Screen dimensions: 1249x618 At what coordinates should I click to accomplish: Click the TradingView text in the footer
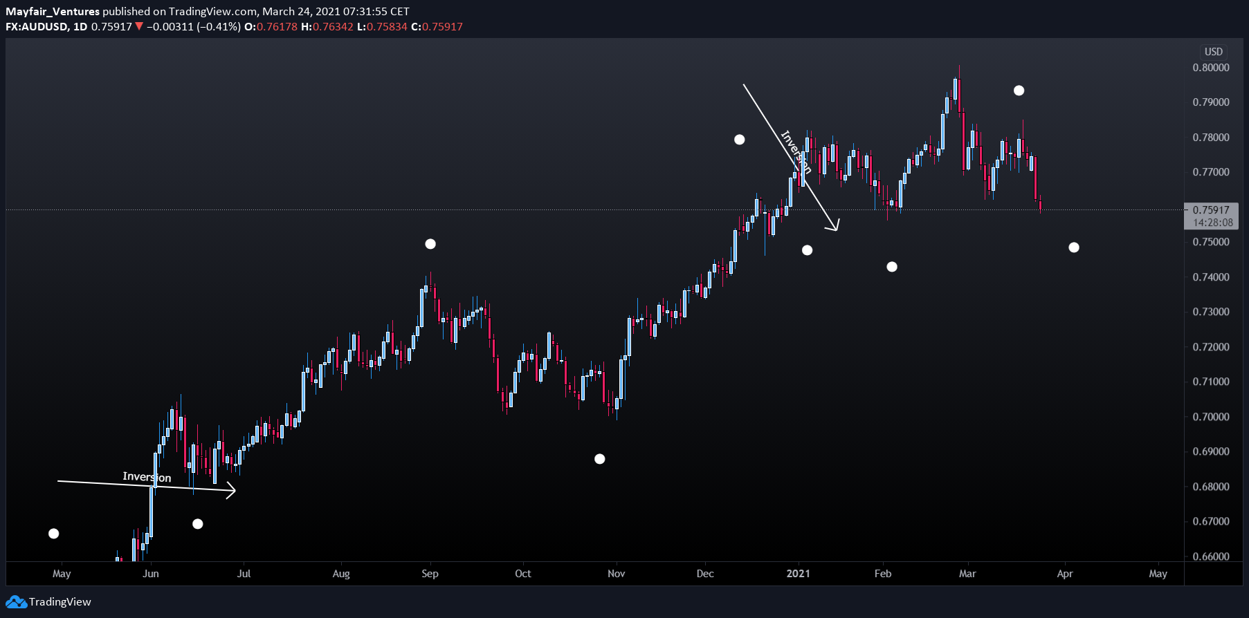coord(60,602)
